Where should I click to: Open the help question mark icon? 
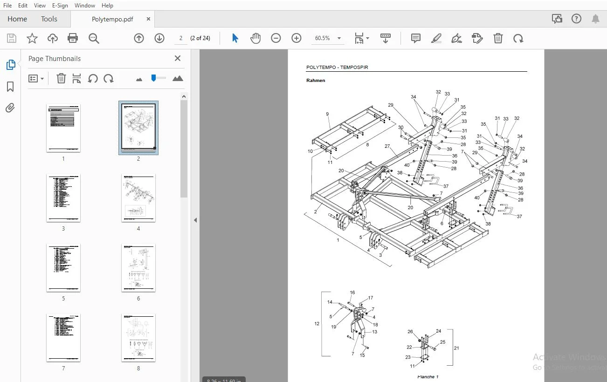pos(576,19)
